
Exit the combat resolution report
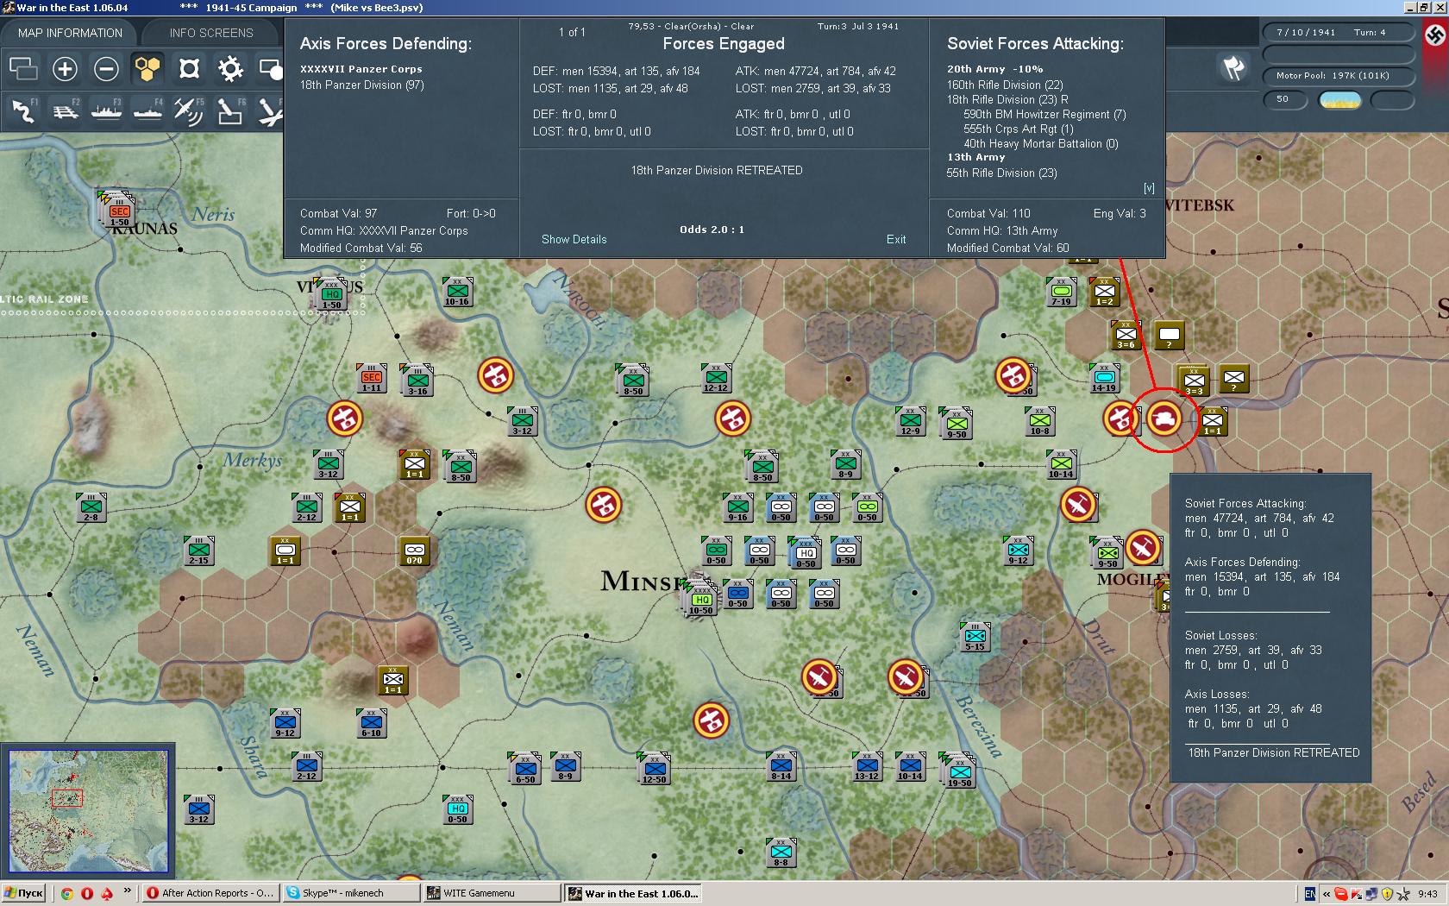point(896,239)
